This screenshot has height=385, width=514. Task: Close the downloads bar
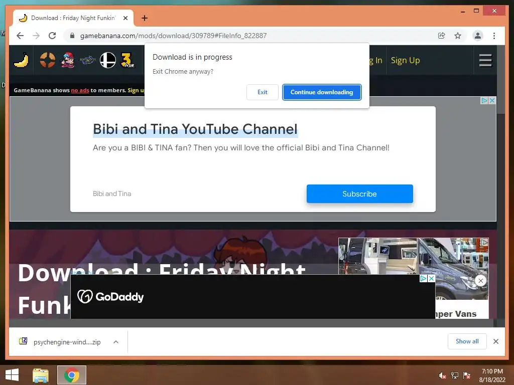point(495,341)
